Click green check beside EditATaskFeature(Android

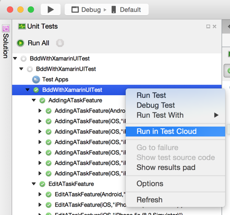pyautogui.click(x=49, y=195)
